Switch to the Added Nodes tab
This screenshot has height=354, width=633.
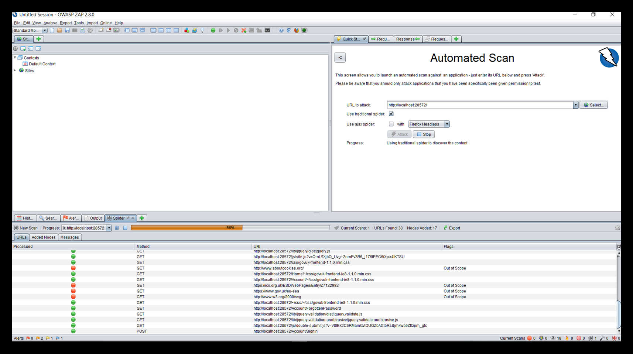[x=44, y=237]
